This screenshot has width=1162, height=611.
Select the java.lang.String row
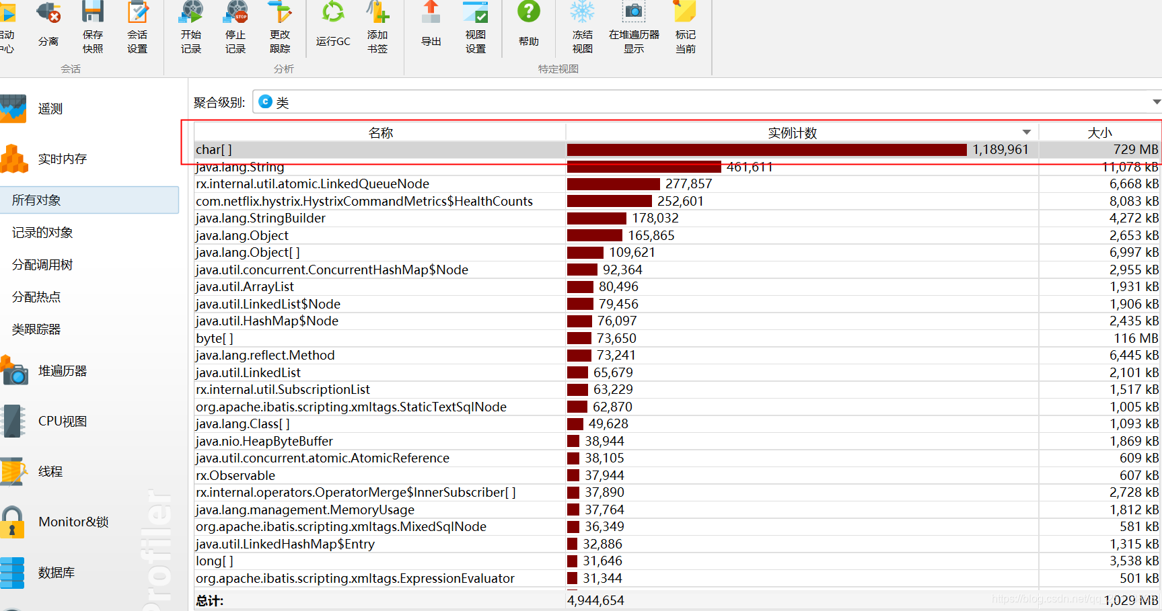pos(678,167)
